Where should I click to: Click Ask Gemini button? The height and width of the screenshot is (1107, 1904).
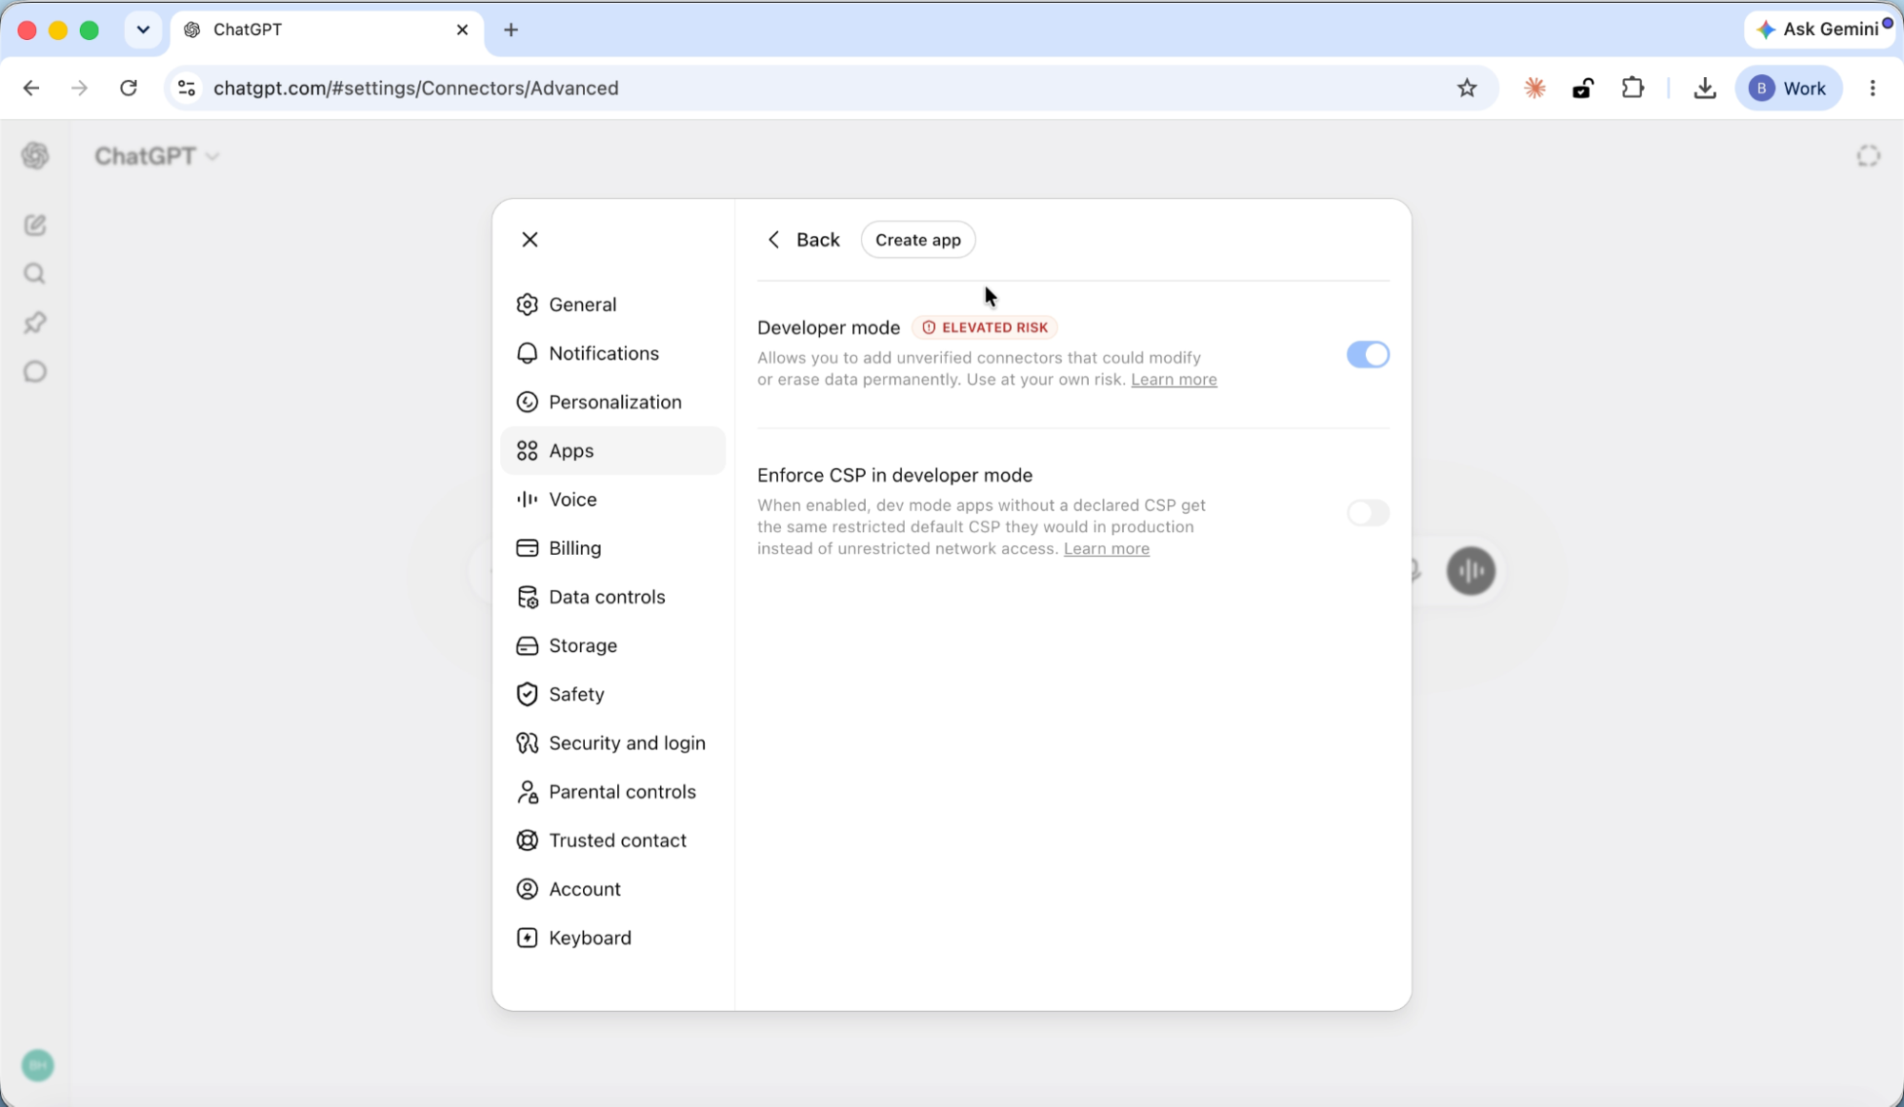[1821, 30]
